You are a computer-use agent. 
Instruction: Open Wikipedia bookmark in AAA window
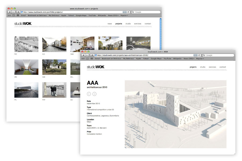click(177, 58)
